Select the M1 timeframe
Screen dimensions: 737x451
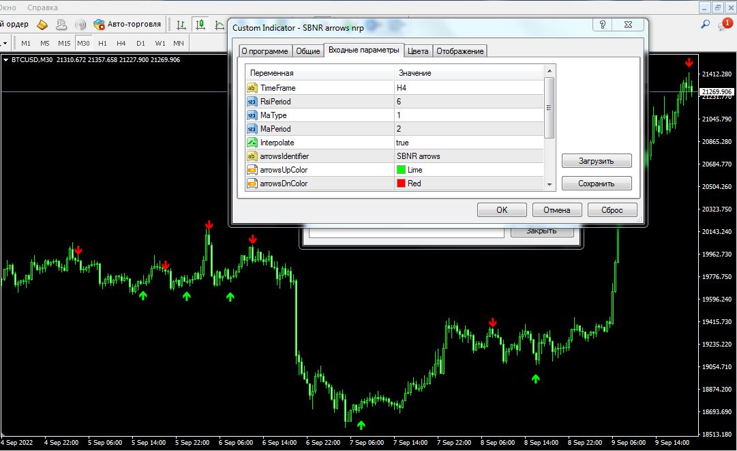[26, 43]
